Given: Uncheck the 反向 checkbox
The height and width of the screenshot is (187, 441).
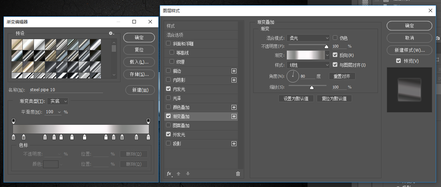Looking at the screenshot, I should 335,55.
